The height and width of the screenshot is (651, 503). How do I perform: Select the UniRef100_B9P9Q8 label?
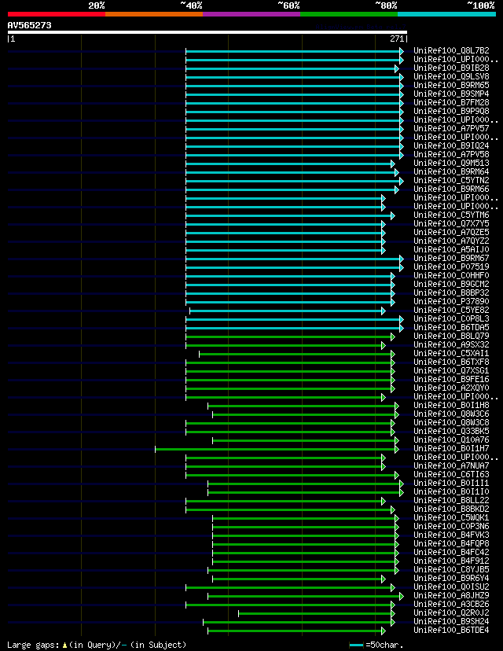coord(452,112)
